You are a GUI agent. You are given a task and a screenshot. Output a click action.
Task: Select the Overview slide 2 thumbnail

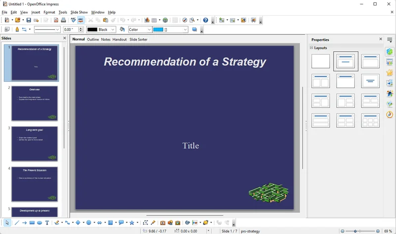(35, 103)
